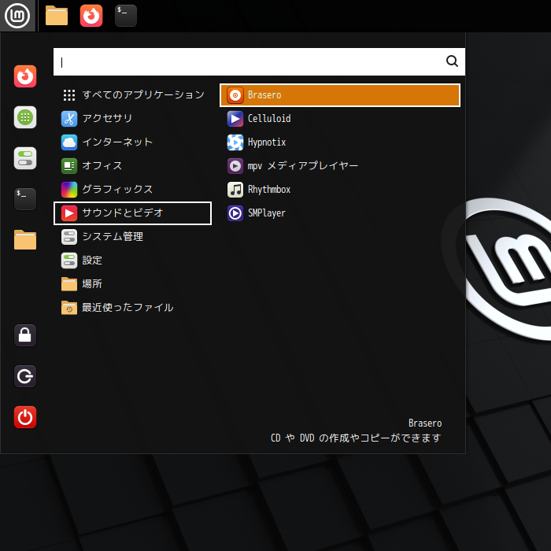
Task: Click the Celluloid play icon
Action: point(235,119)
